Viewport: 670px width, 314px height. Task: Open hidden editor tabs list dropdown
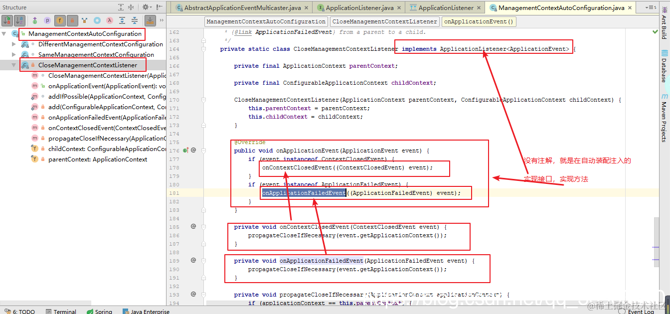(651, 8)
